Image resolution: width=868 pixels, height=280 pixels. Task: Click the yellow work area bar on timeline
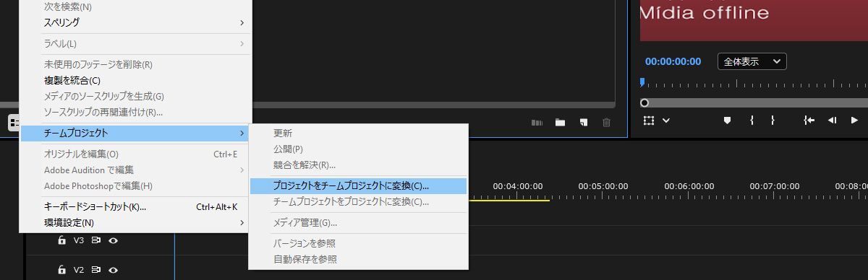[x=509, y=200]
